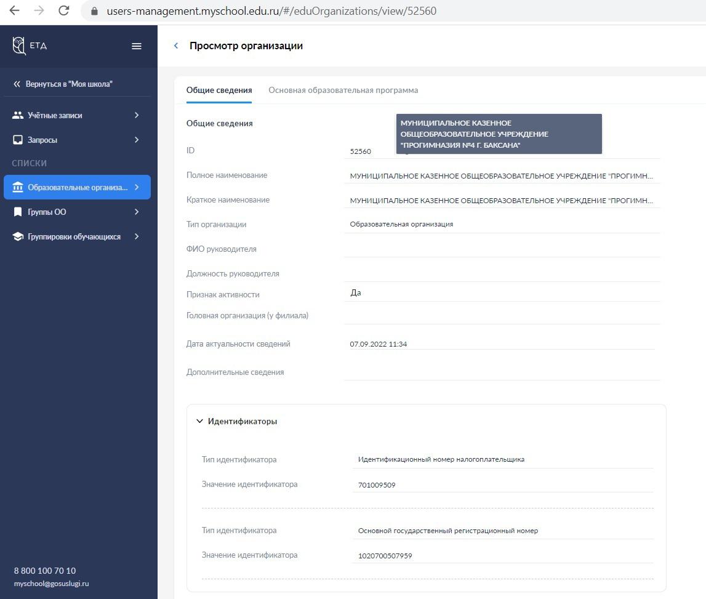Click the Образовательные организации building icon
This screenshot has height=599, width=706.
[18, 187]
